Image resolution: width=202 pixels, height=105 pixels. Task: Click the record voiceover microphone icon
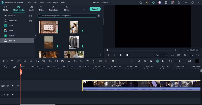click(x=145, y=61)
